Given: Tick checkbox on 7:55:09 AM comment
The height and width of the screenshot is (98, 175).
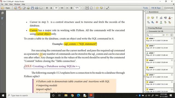Looking at the screenshot, I should (x=172, y=60).
